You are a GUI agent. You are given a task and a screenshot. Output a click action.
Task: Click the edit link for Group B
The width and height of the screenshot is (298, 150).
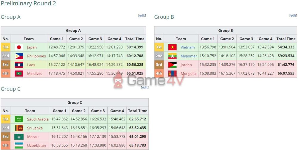(x=293, y=15)
